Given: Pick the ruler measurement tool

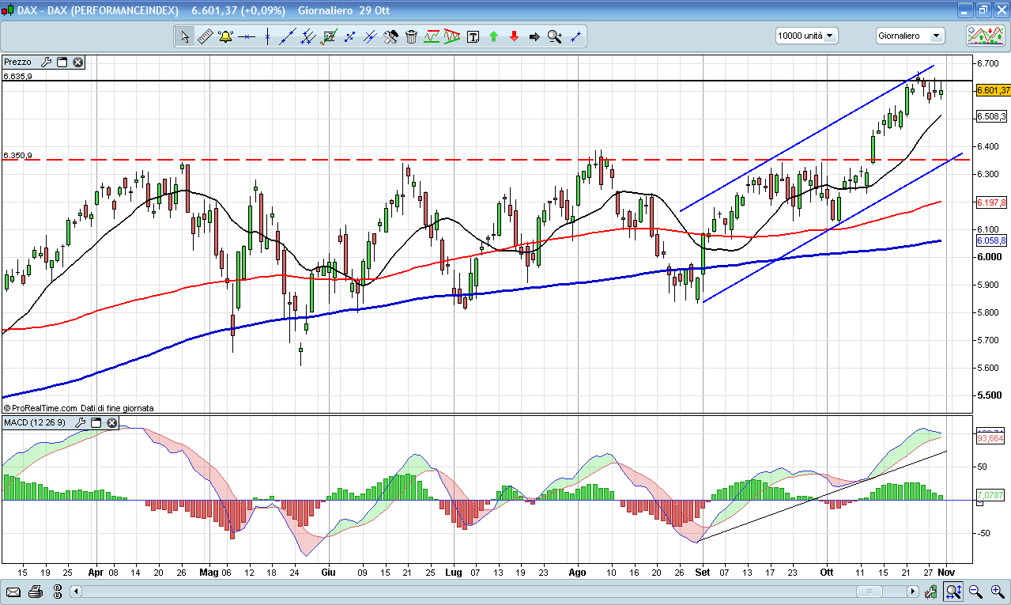Looking at the screenshot, I should [205, 36].
